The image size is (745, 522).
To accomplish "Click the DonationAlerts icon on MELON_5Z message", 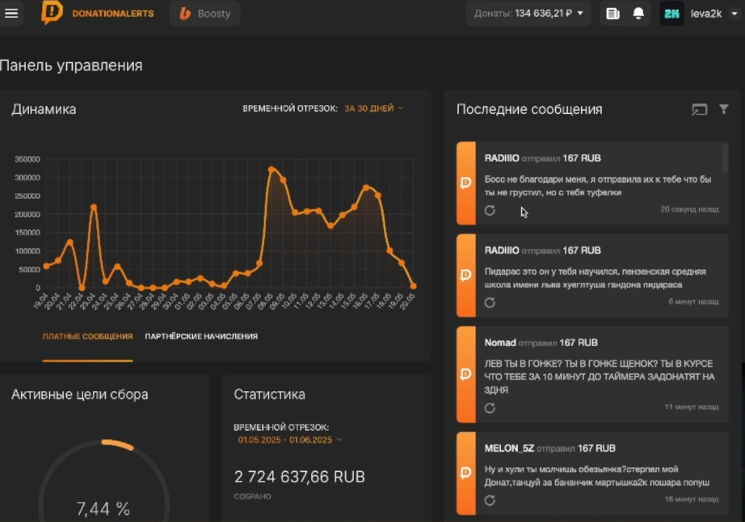I will pos(465,473).
